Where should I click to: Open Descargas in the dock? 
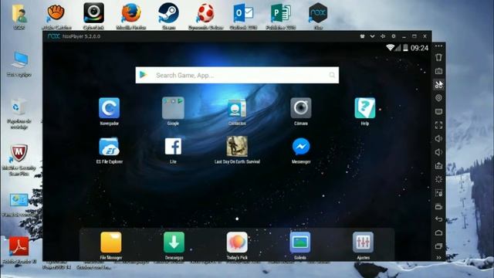(x=174, y=242)
